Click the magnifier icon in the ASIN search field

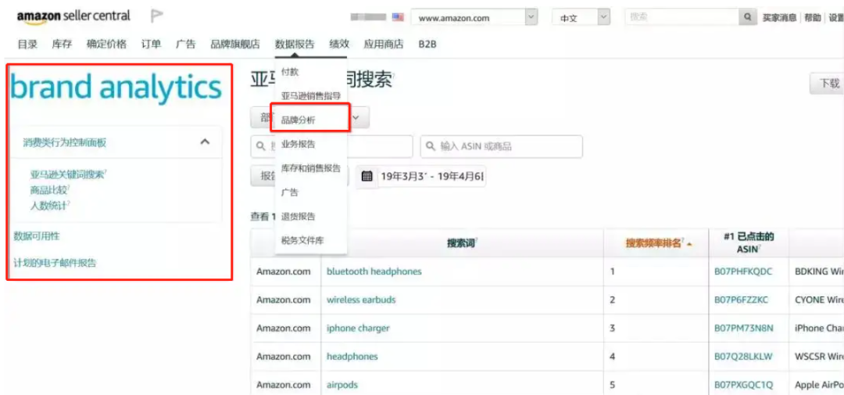pyautogui.click(x=431, y=146)
